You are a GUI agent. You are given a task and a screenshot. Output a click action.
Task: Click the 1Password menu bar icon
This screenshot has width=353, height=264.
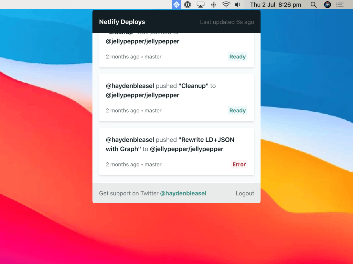click(187, 5)
